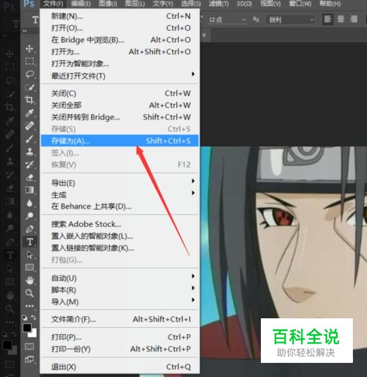Select the Lasso tool
The image size is (367, 377).
29,74
